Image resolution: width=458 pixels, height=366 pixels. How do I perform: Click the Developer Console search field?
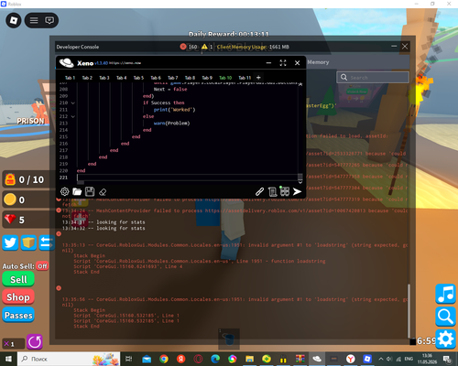[x=373, y=78]
